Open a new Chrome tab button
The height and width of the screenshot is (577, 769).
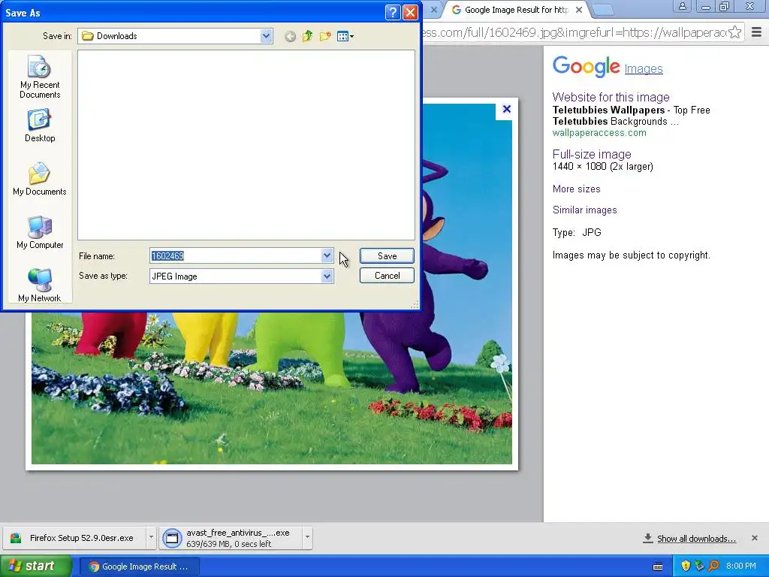tap(604, 10)
